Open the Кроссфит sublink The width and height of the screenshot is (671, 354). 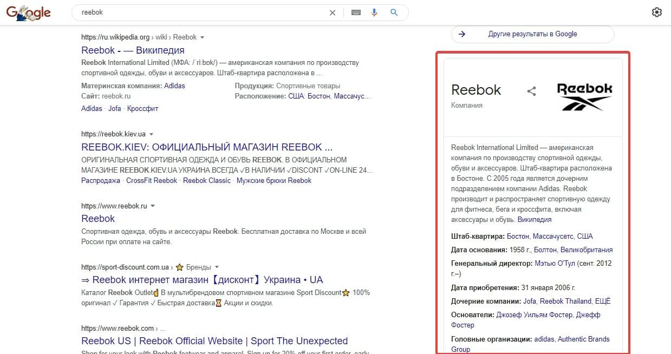143,108
